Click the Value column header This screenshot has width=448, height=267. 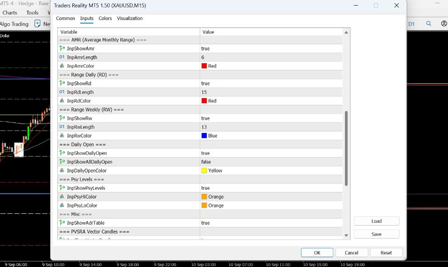271,32
